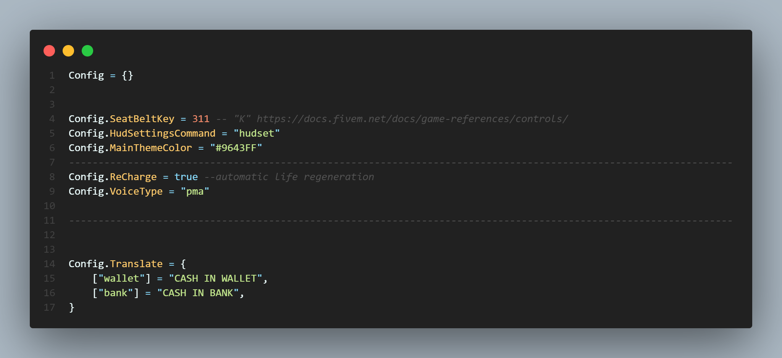Open the docs.fivem.net controls URL
Viewport: 782px width, 358px height.
tap(412, 119)
